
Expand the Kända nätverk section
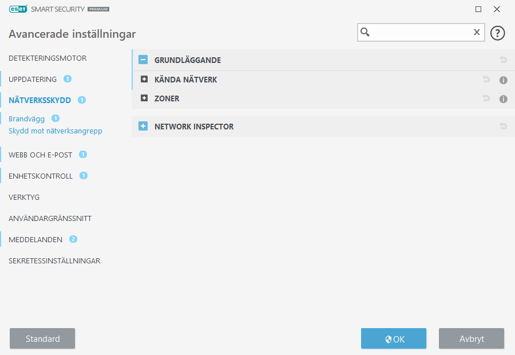pyautogui.click(x=144, y=80)
